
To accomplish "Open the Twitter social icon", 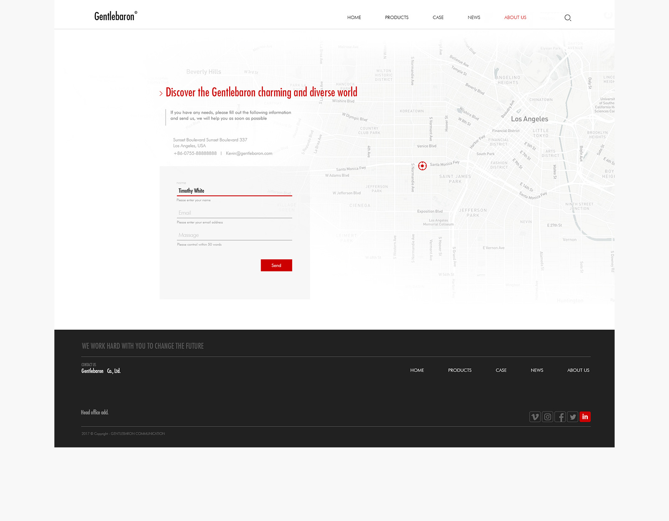I will [572, 417].
